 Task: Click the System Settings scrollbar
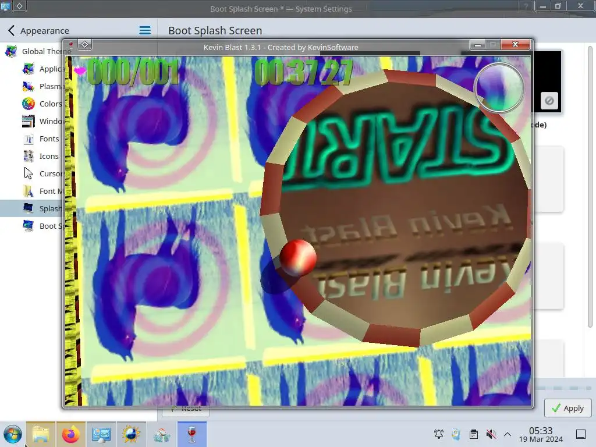590,186
